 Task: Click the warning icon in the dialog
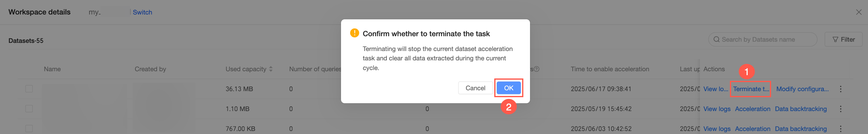tap(354, 33)
